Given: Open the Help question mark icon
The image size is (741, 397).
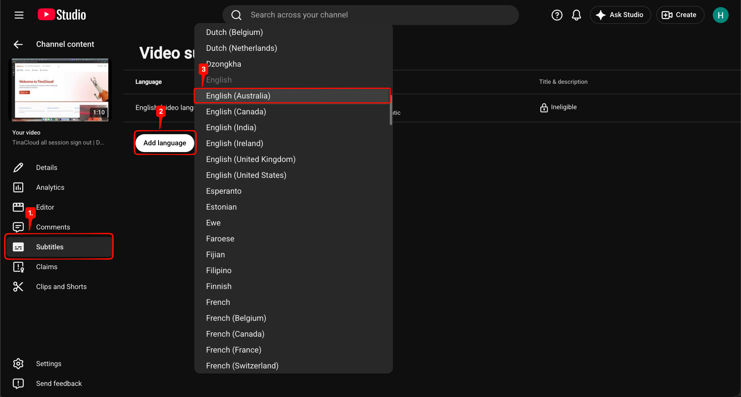Looking at the screenshot, I should tap(557, 15).
